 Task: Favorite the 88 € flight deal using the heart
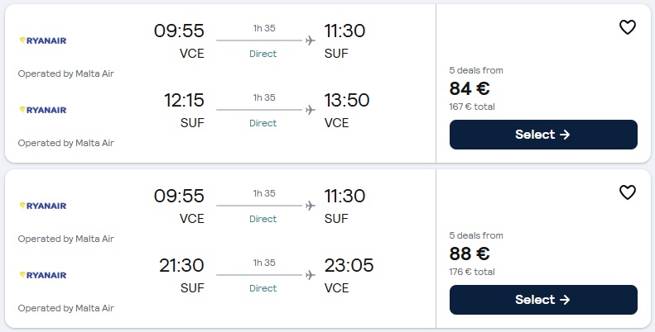628,192
